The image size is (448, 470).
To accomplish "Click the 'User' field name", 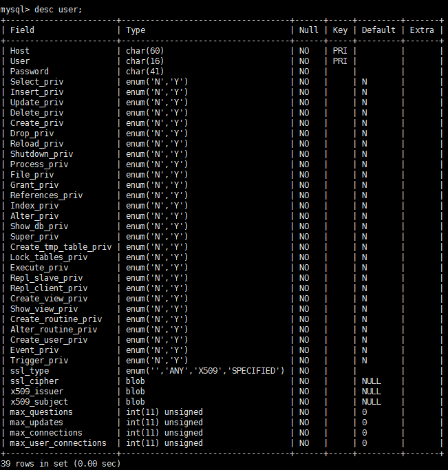I will 20,61.
